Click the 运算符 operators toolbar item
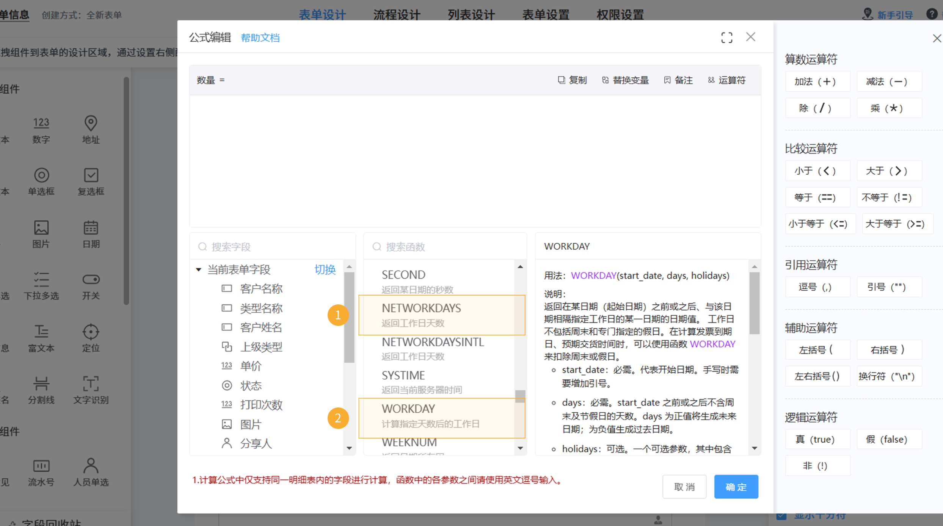Image resolution: width=943 pixels, height=526 pixels. pos(726,80)
